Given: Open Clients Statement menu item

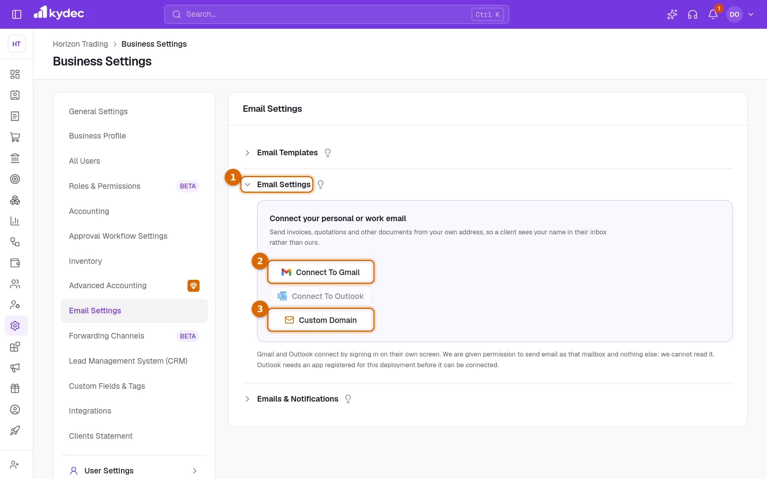Looking at the screenshot, I should point(134,436).
